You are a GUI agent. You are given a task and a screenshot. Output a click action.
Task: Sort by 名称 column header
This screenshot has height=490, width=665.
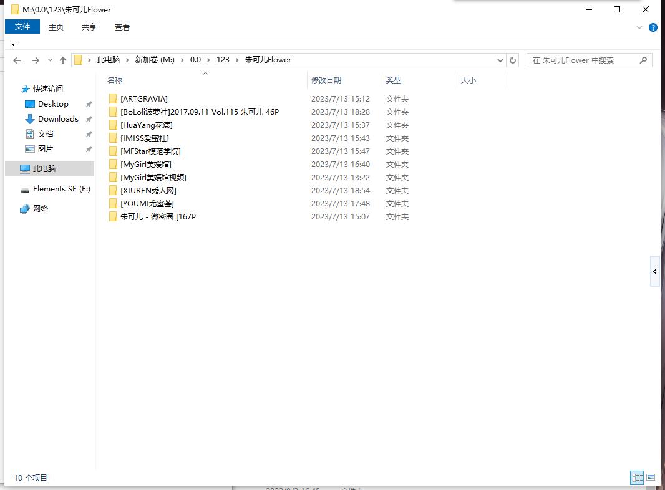point(115,80)
